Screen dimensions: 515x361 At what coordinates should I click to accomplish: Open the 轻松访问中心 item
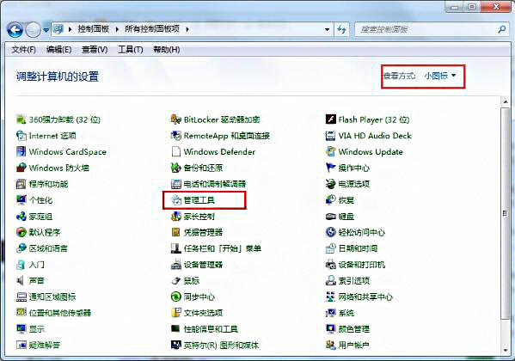[355, 232]
